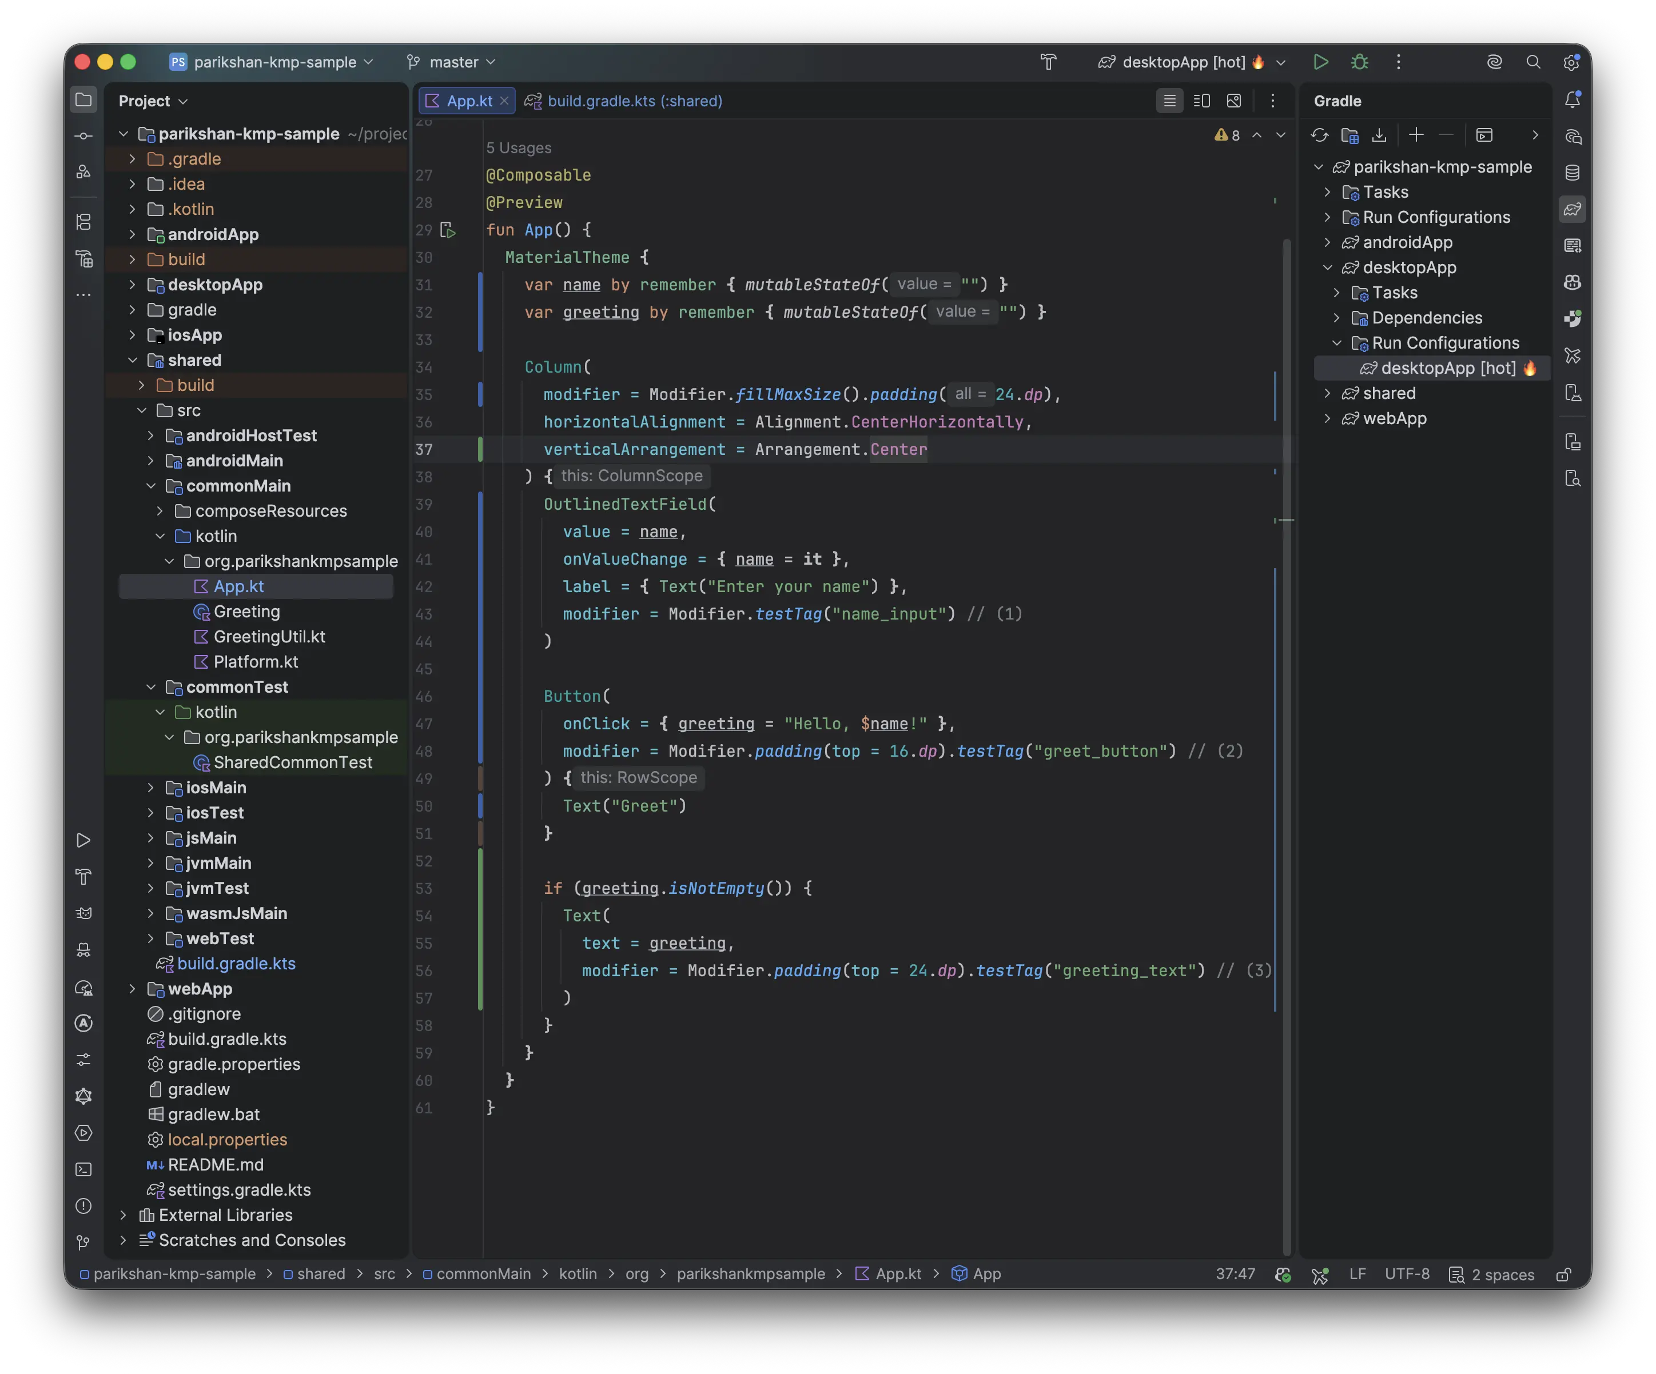Open Platform.kt in project tree
Viewport: 1656px width, 1374px height.
256,662
